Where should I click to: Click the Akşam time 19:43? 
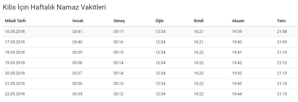tap(237, 83)
